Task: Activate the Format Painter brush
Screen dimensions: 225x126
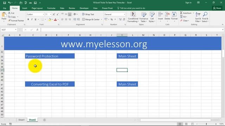Action: [x=9, y=21]
